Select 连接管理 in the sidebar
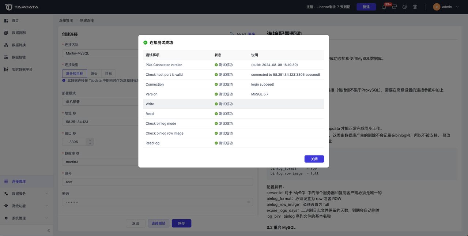 click(x=26, y=181)
